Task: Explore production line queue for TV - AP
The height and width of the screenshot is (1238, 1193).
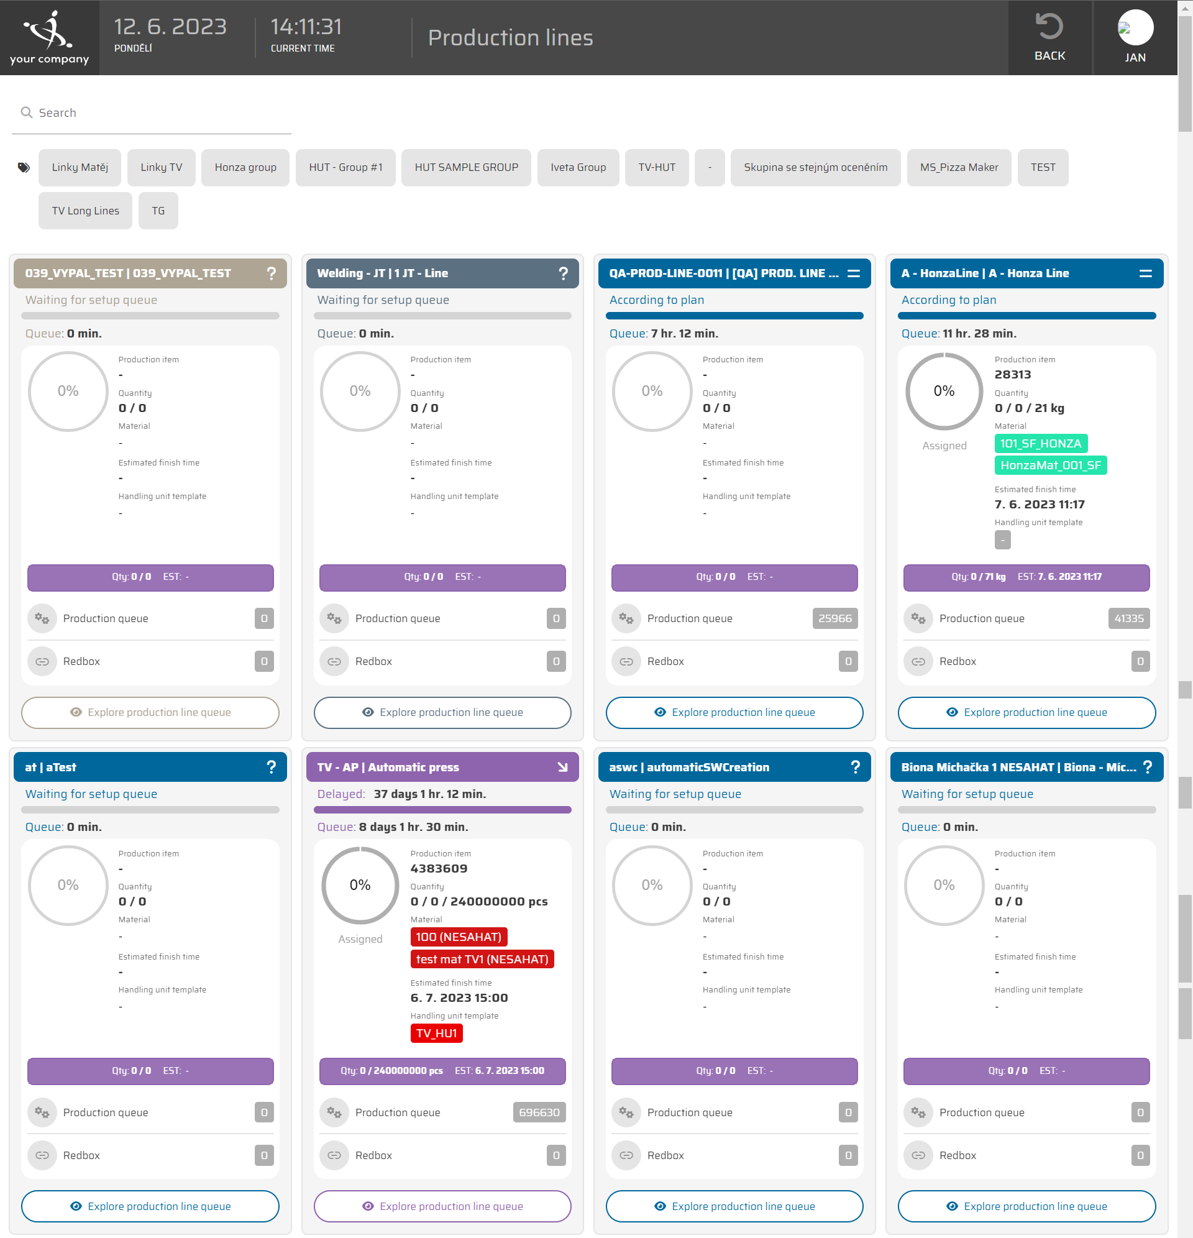Action: point(442,1206)
